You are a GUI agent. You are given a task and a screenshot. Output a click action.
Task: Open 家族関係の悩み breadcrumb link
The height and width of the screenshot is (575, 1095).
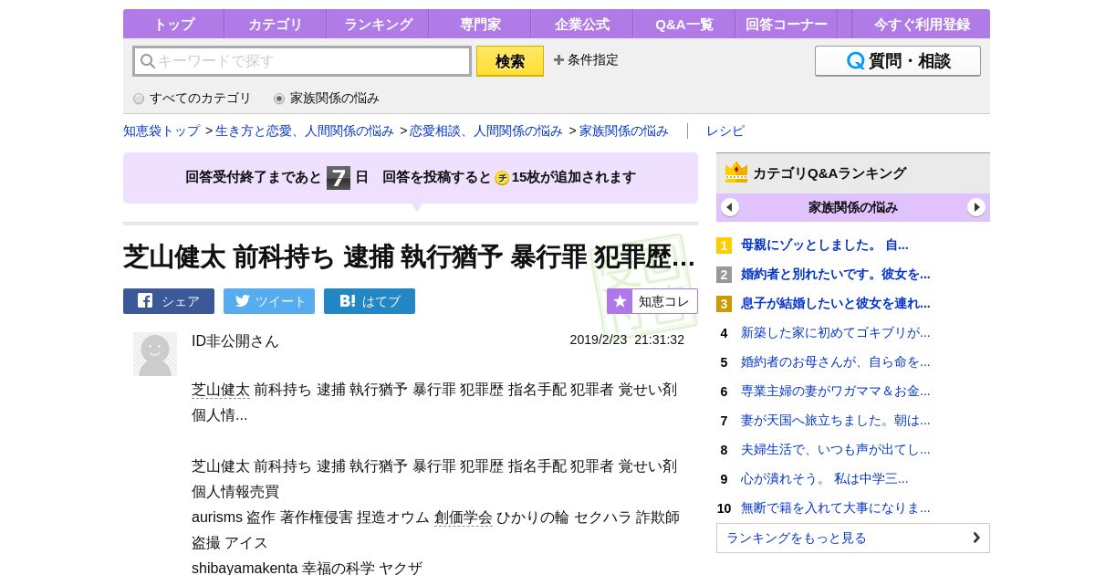tap(624, 131)
